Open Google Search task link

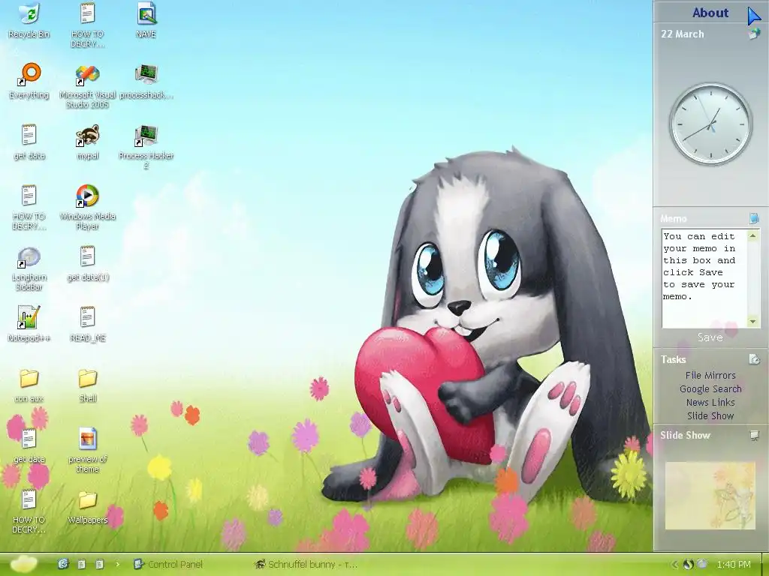(710, 389)
